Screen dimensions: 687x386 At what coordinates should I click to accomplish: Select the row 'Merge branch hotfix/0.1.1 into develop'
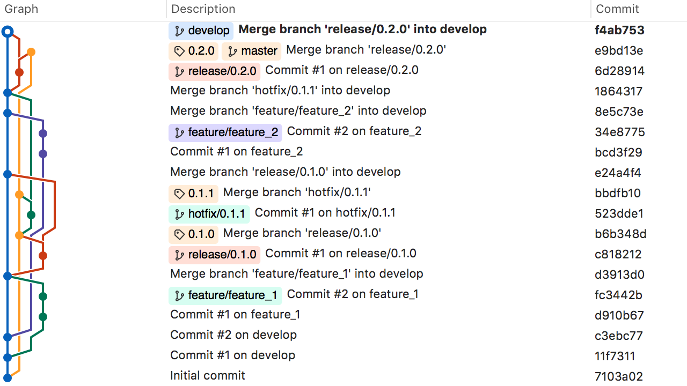(x=280, y=90)
